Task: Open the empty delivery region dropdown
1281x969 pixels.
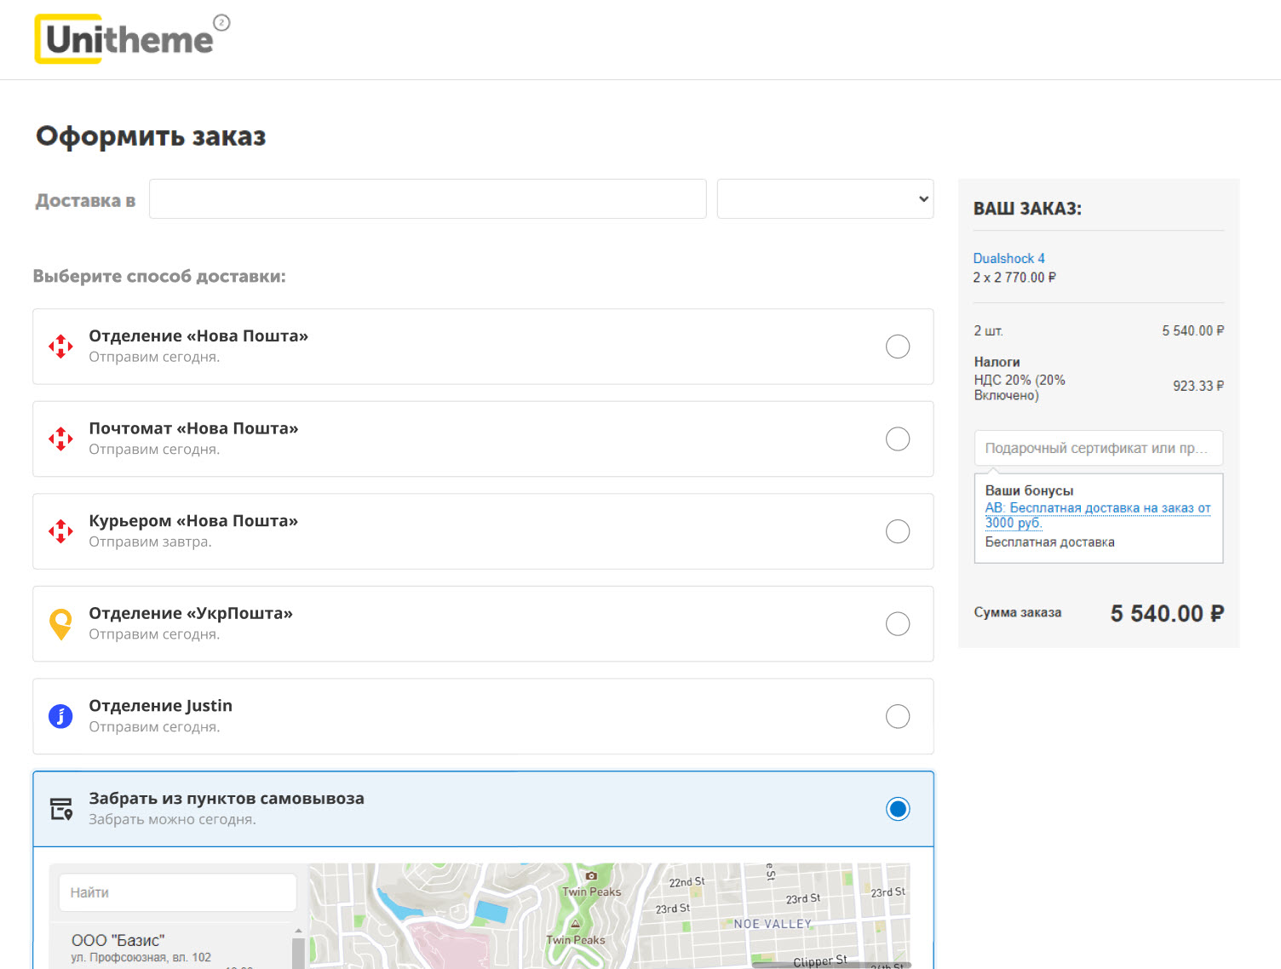Action: pyautogui.click(x=825, y=198)
